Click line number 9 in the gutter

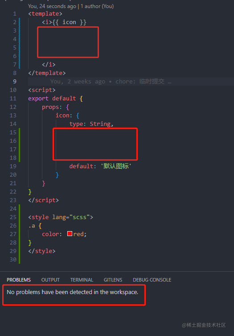(15, 81)
